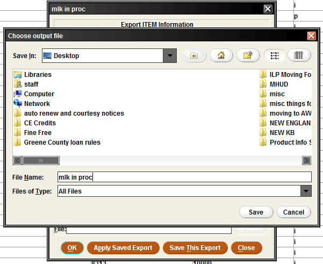Go to Home directory icon
This screenshot has height=264, width=323.
pos(220,55)
